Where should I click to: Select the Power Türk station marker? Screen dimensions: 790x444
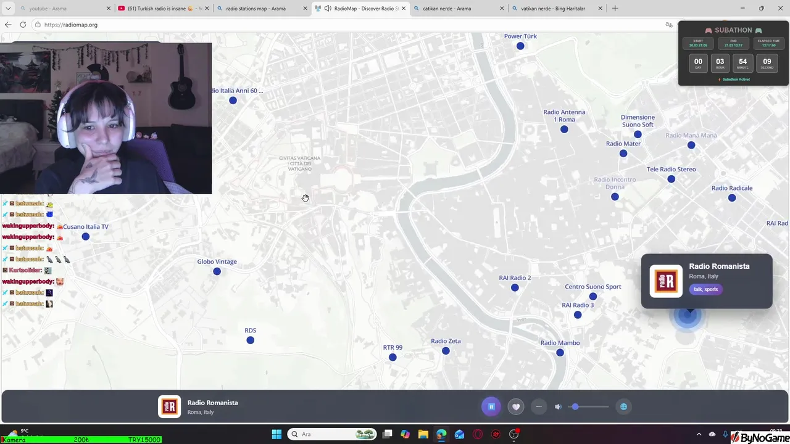pos(520,46)
